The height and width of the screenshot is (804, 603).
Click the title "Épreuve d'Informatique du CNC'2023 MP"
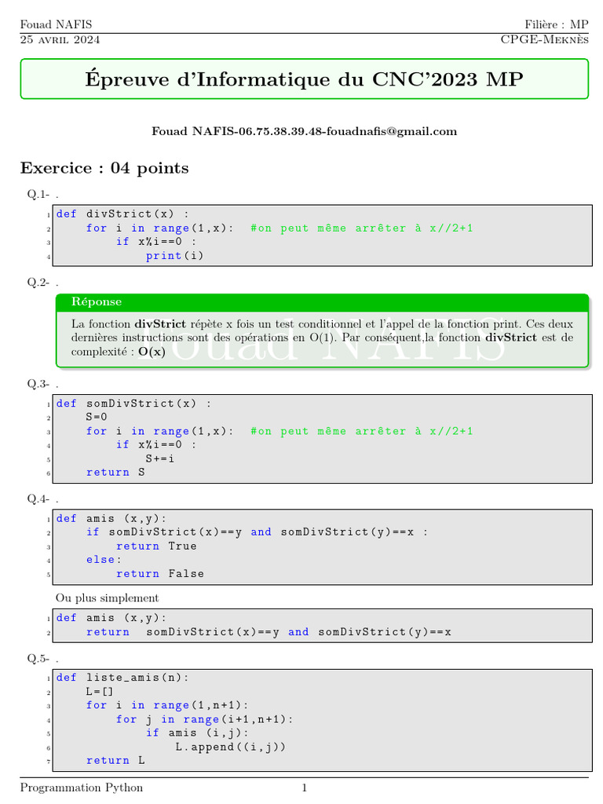(303, 79)
